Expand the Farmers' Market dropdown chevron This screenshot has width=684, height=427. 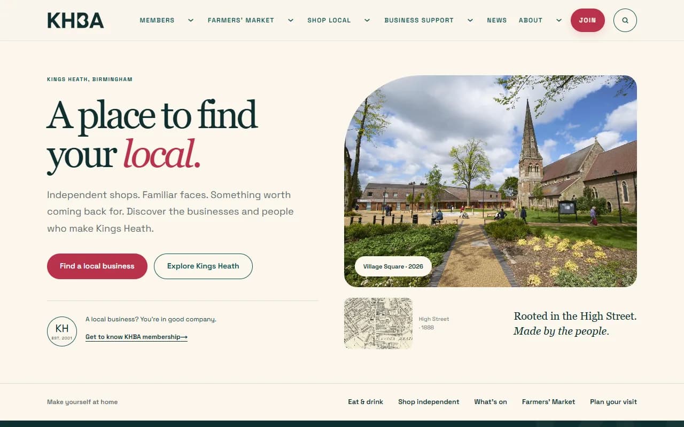[x=291, y=20]
